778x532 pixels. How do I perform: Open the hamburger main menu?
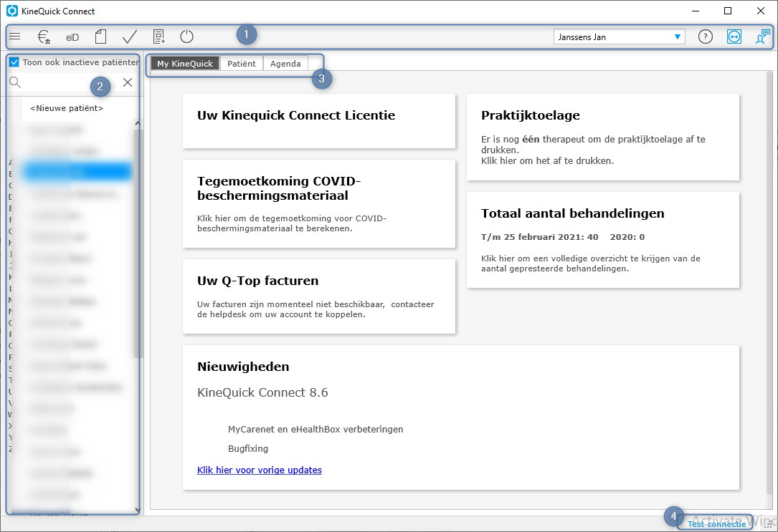tap(15, 37)
